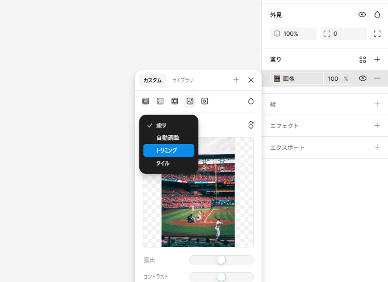The height and width of the screenshot is (282, 388).
Task: Select the image fill type icon
Action: click(190, 101)
